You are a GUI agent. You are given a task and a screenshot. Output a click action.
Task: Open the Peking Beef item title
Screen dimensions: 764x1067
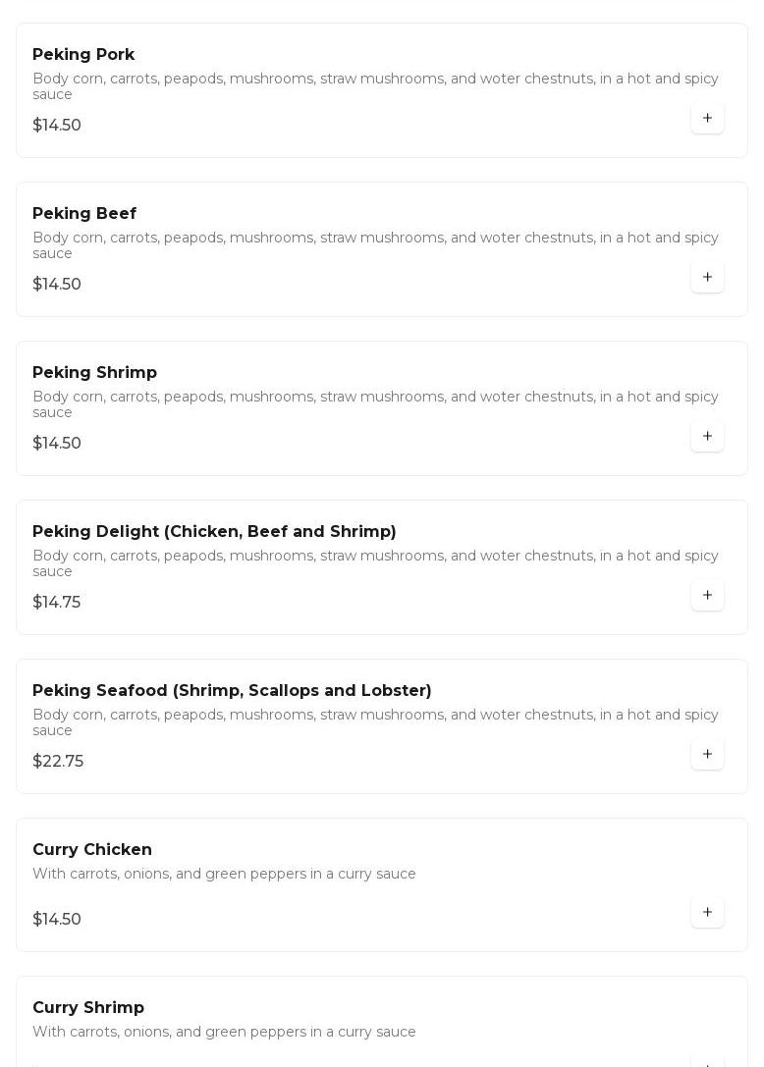pyautogui.click(x=84, y=214)
